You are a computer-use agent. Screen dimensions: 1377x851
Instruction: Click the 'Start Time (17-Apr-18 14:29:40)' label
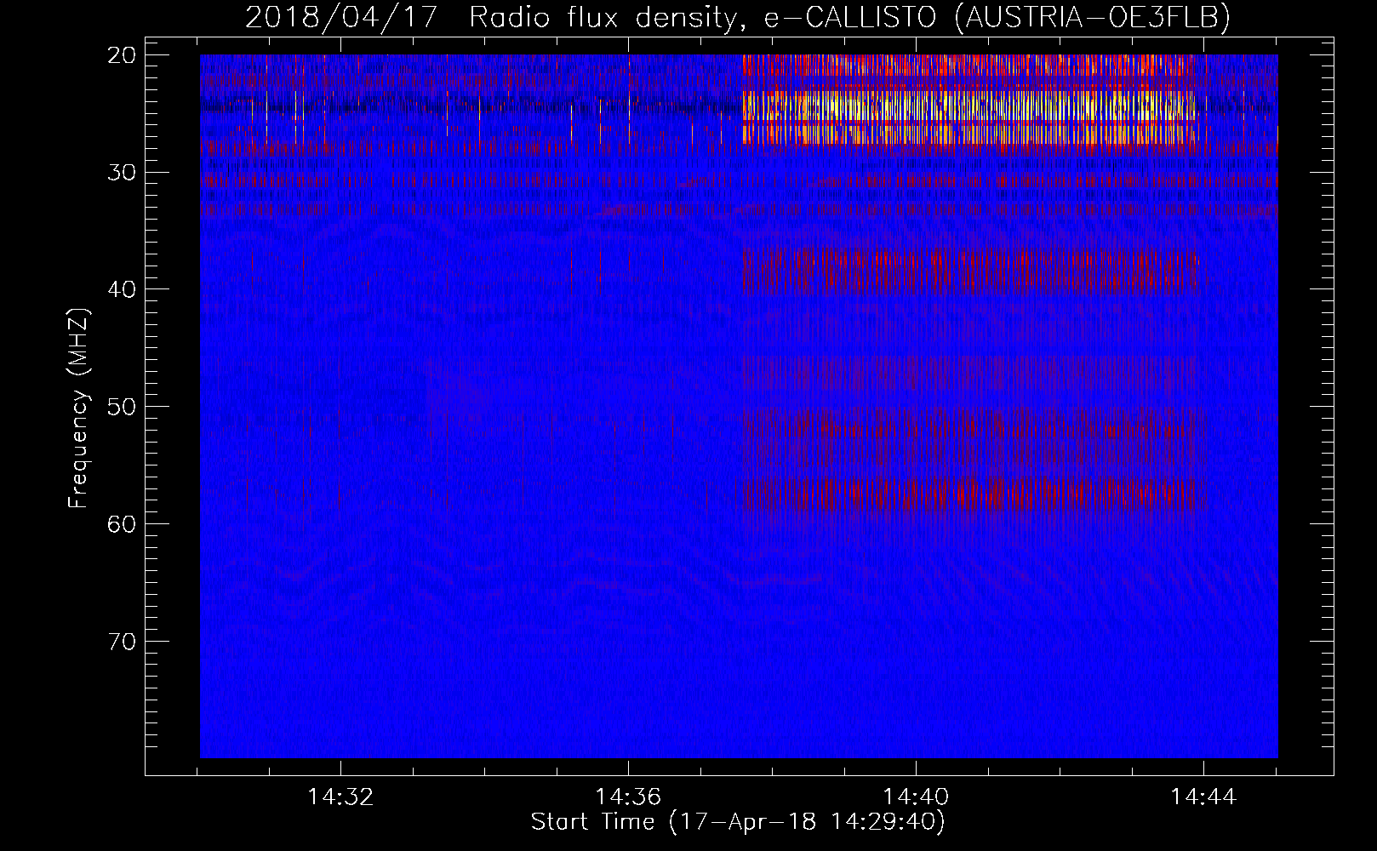tap(738, 822)
